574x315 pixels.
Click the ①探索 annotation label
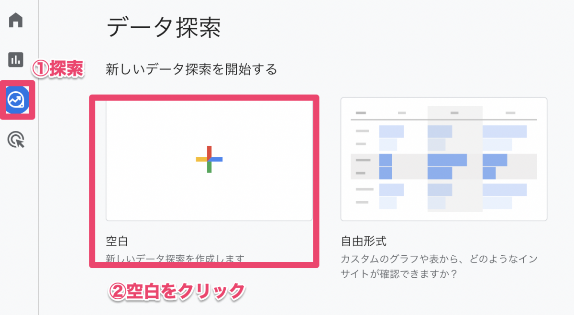(x=58, y=69)
